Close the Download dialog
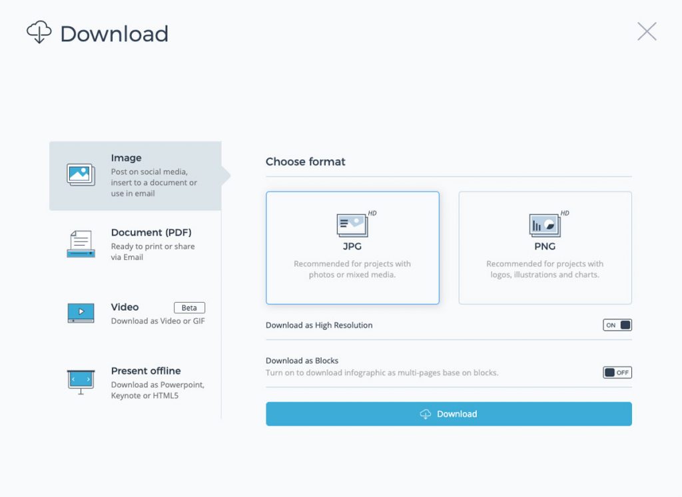 (646, 31)
